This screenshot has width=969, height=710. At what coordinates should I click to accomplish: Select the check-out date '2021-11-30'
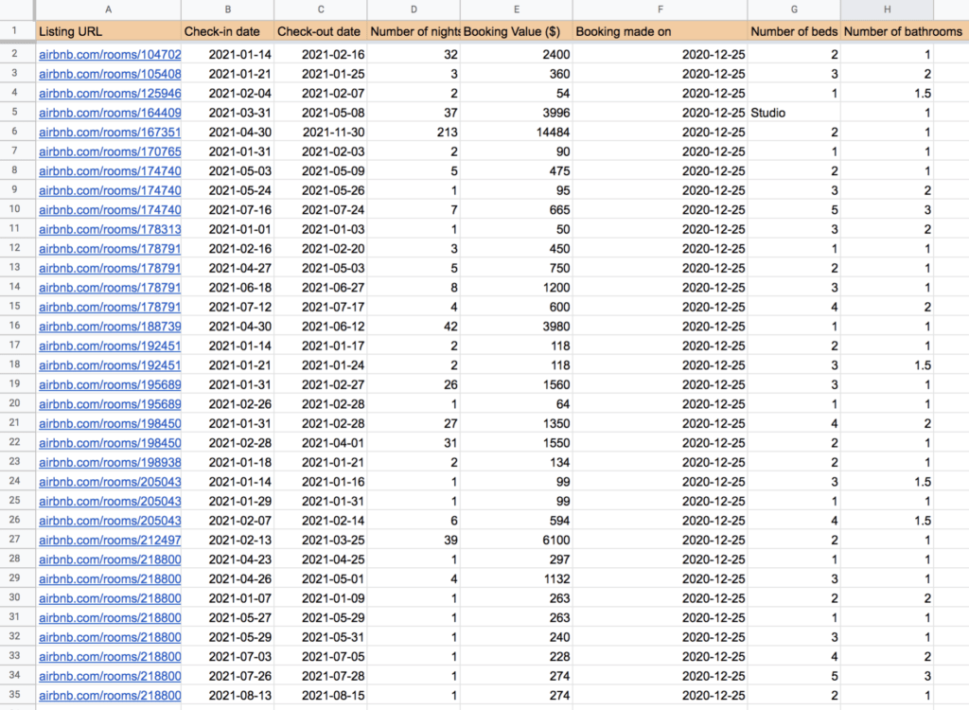(x=321, y=132)
